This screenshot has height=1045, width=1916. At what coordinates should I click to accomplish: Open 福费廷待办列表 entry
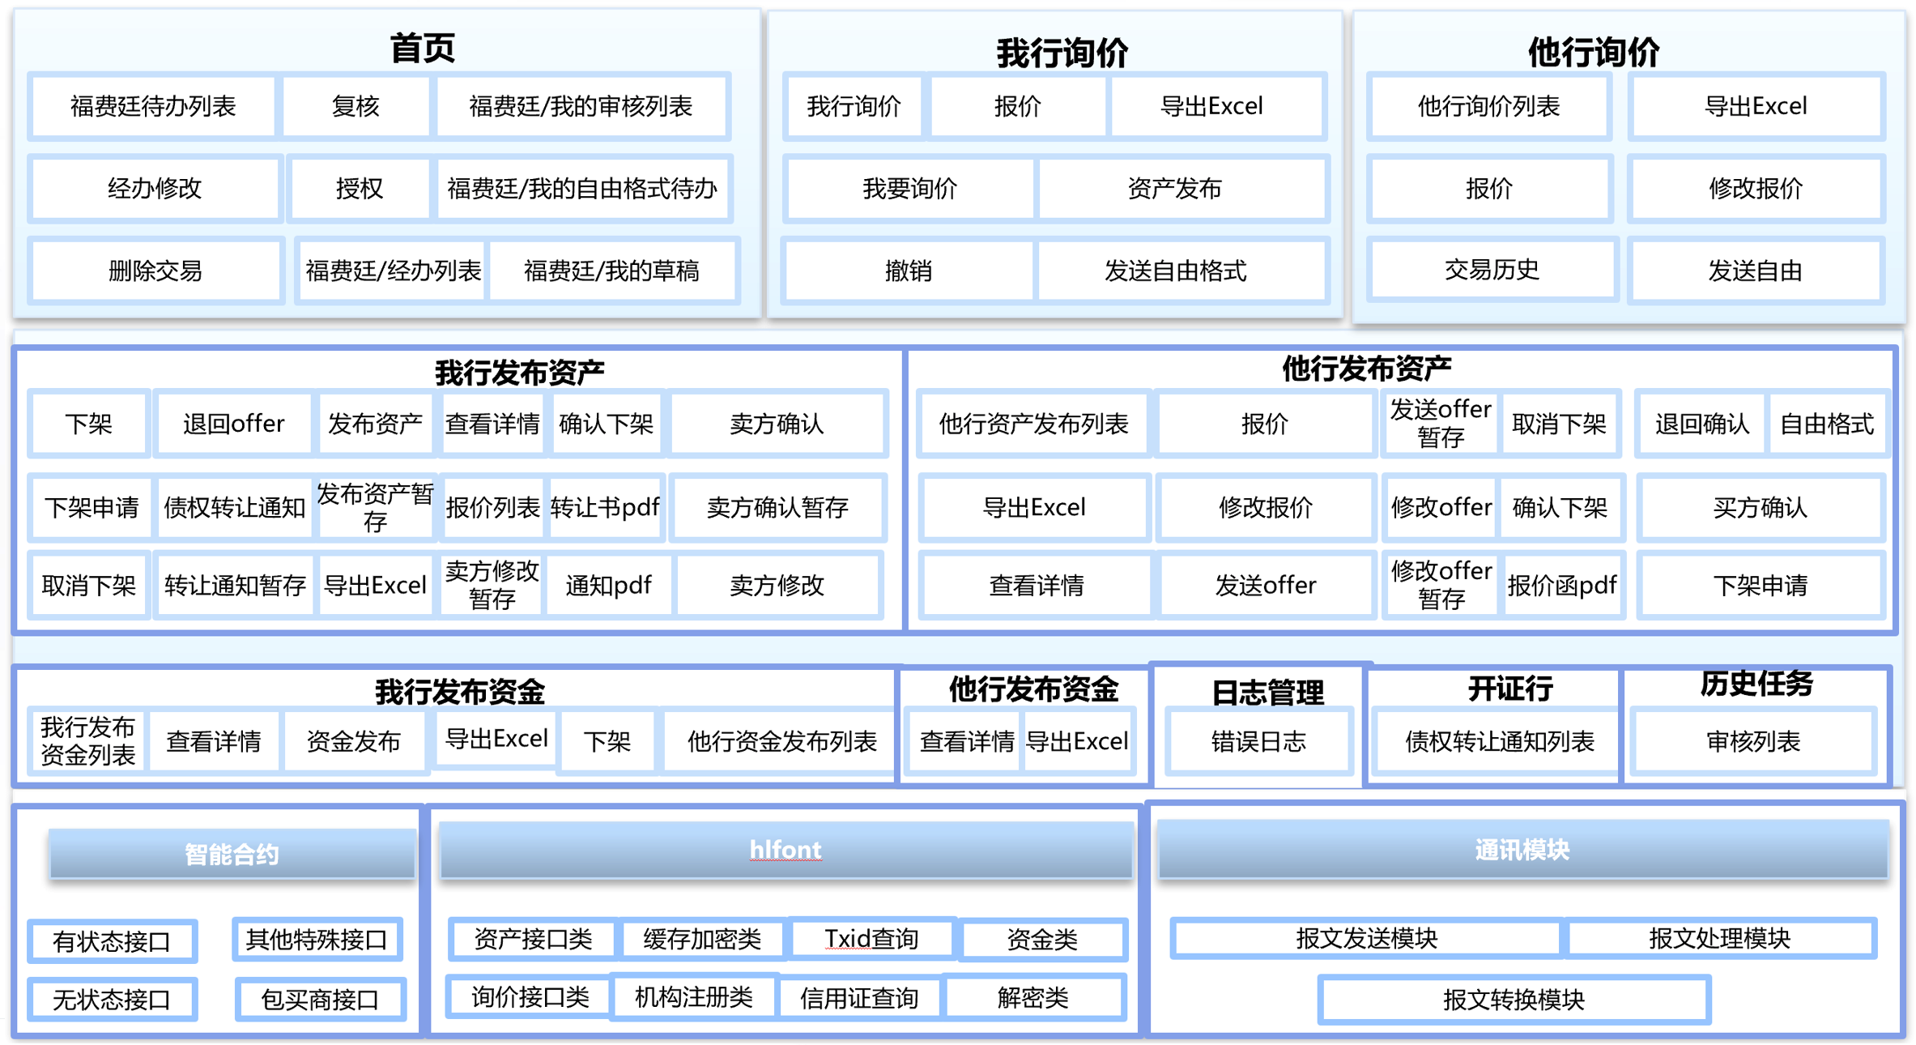[152, 106]
